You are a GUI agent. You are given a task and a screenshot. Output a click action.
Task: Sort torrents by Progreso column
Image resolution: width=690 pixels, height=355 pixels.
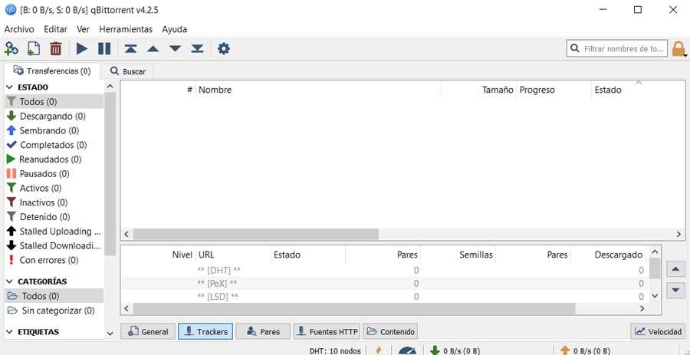pos(554,90)
